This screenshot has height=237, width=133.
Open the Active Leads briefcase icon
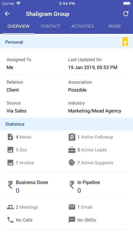tap(72, 150)
